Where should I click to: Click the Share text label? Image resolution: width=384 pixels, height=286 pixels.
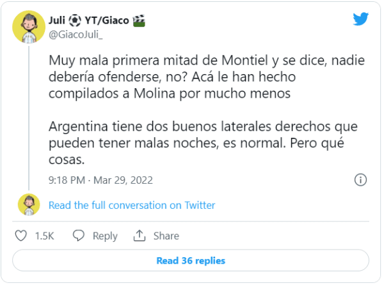pyautogui.click(x=166, y=236)
